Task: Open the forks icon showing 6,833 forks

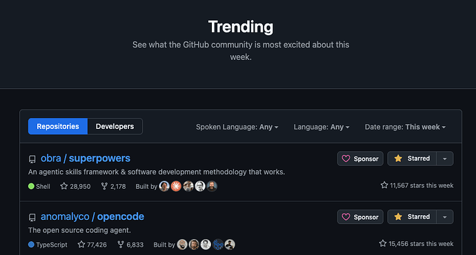Action: click(121, 245)
